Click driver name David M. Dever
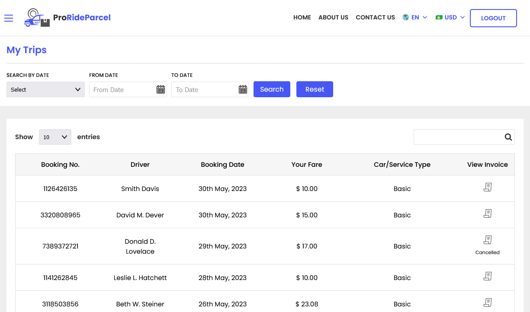Viewport: 530px width, 312px height. [140, 215]
